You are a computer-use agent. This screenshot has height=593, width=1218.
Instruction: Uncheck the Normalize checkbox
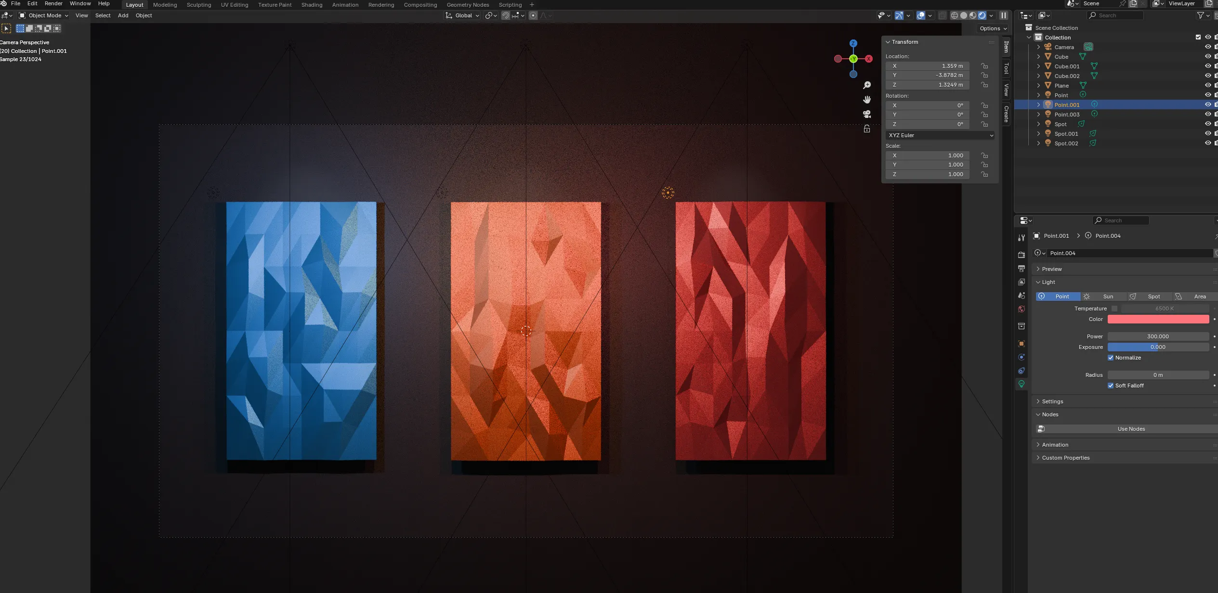point(1111,358)
